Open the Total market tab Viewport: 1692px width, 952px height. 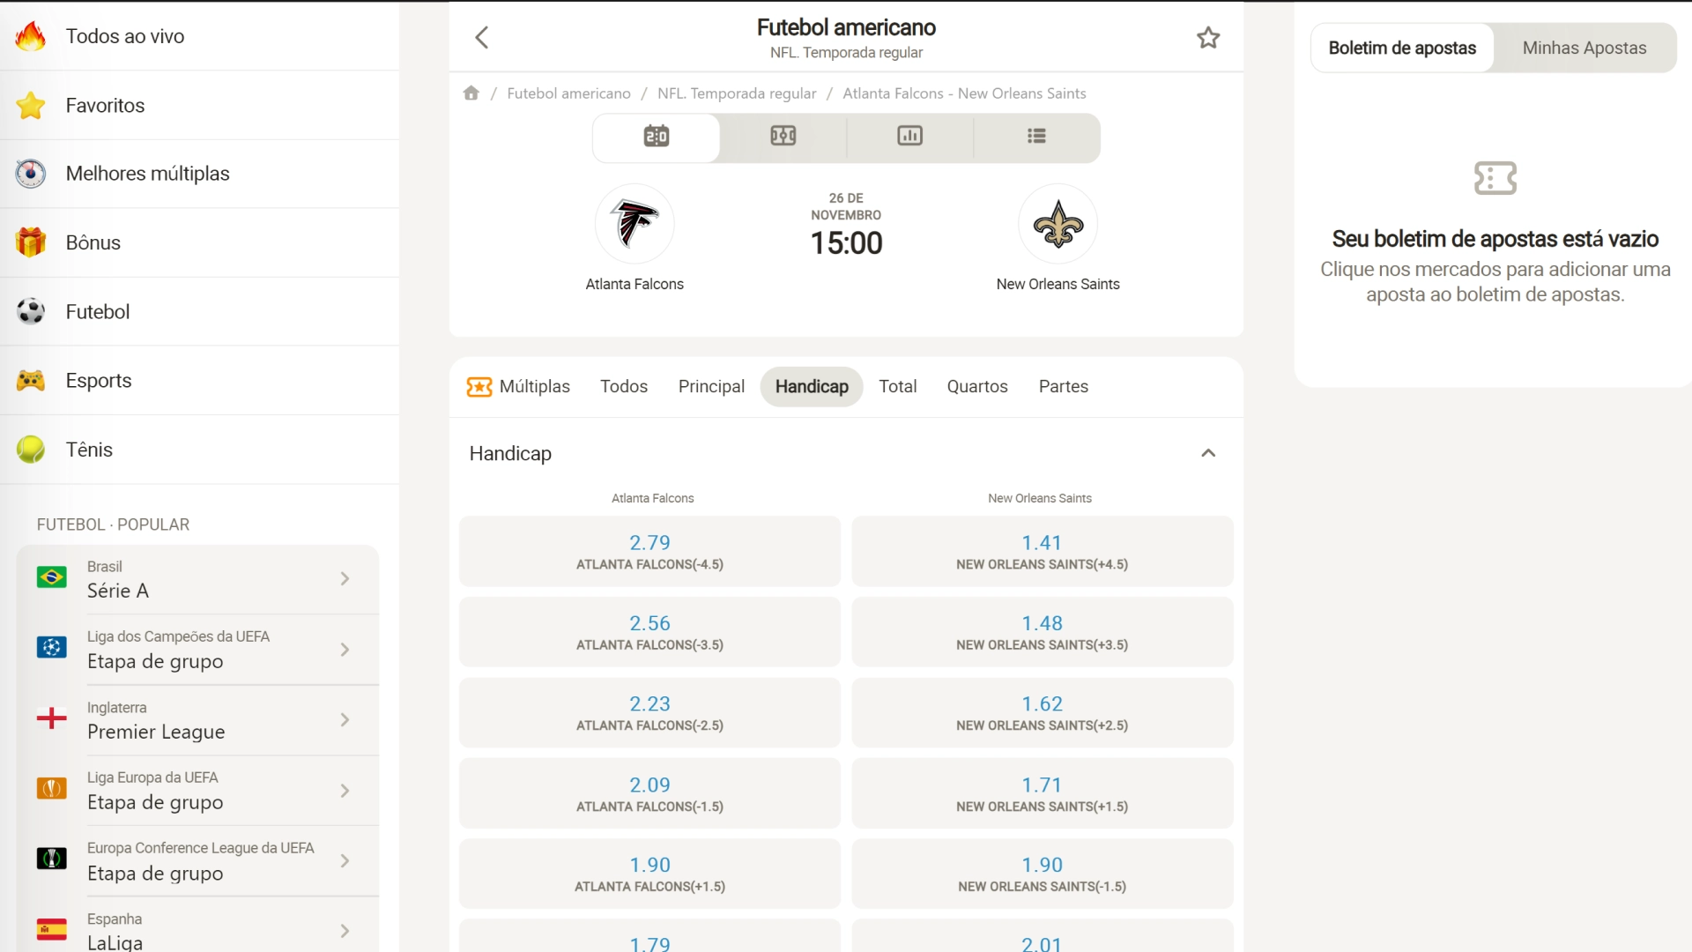pos(898,386)
